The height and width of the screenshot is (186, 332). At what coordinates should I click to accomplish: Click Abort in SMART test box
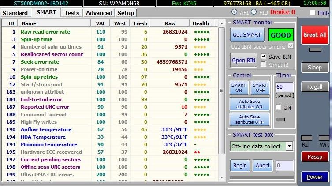(262, 165)
